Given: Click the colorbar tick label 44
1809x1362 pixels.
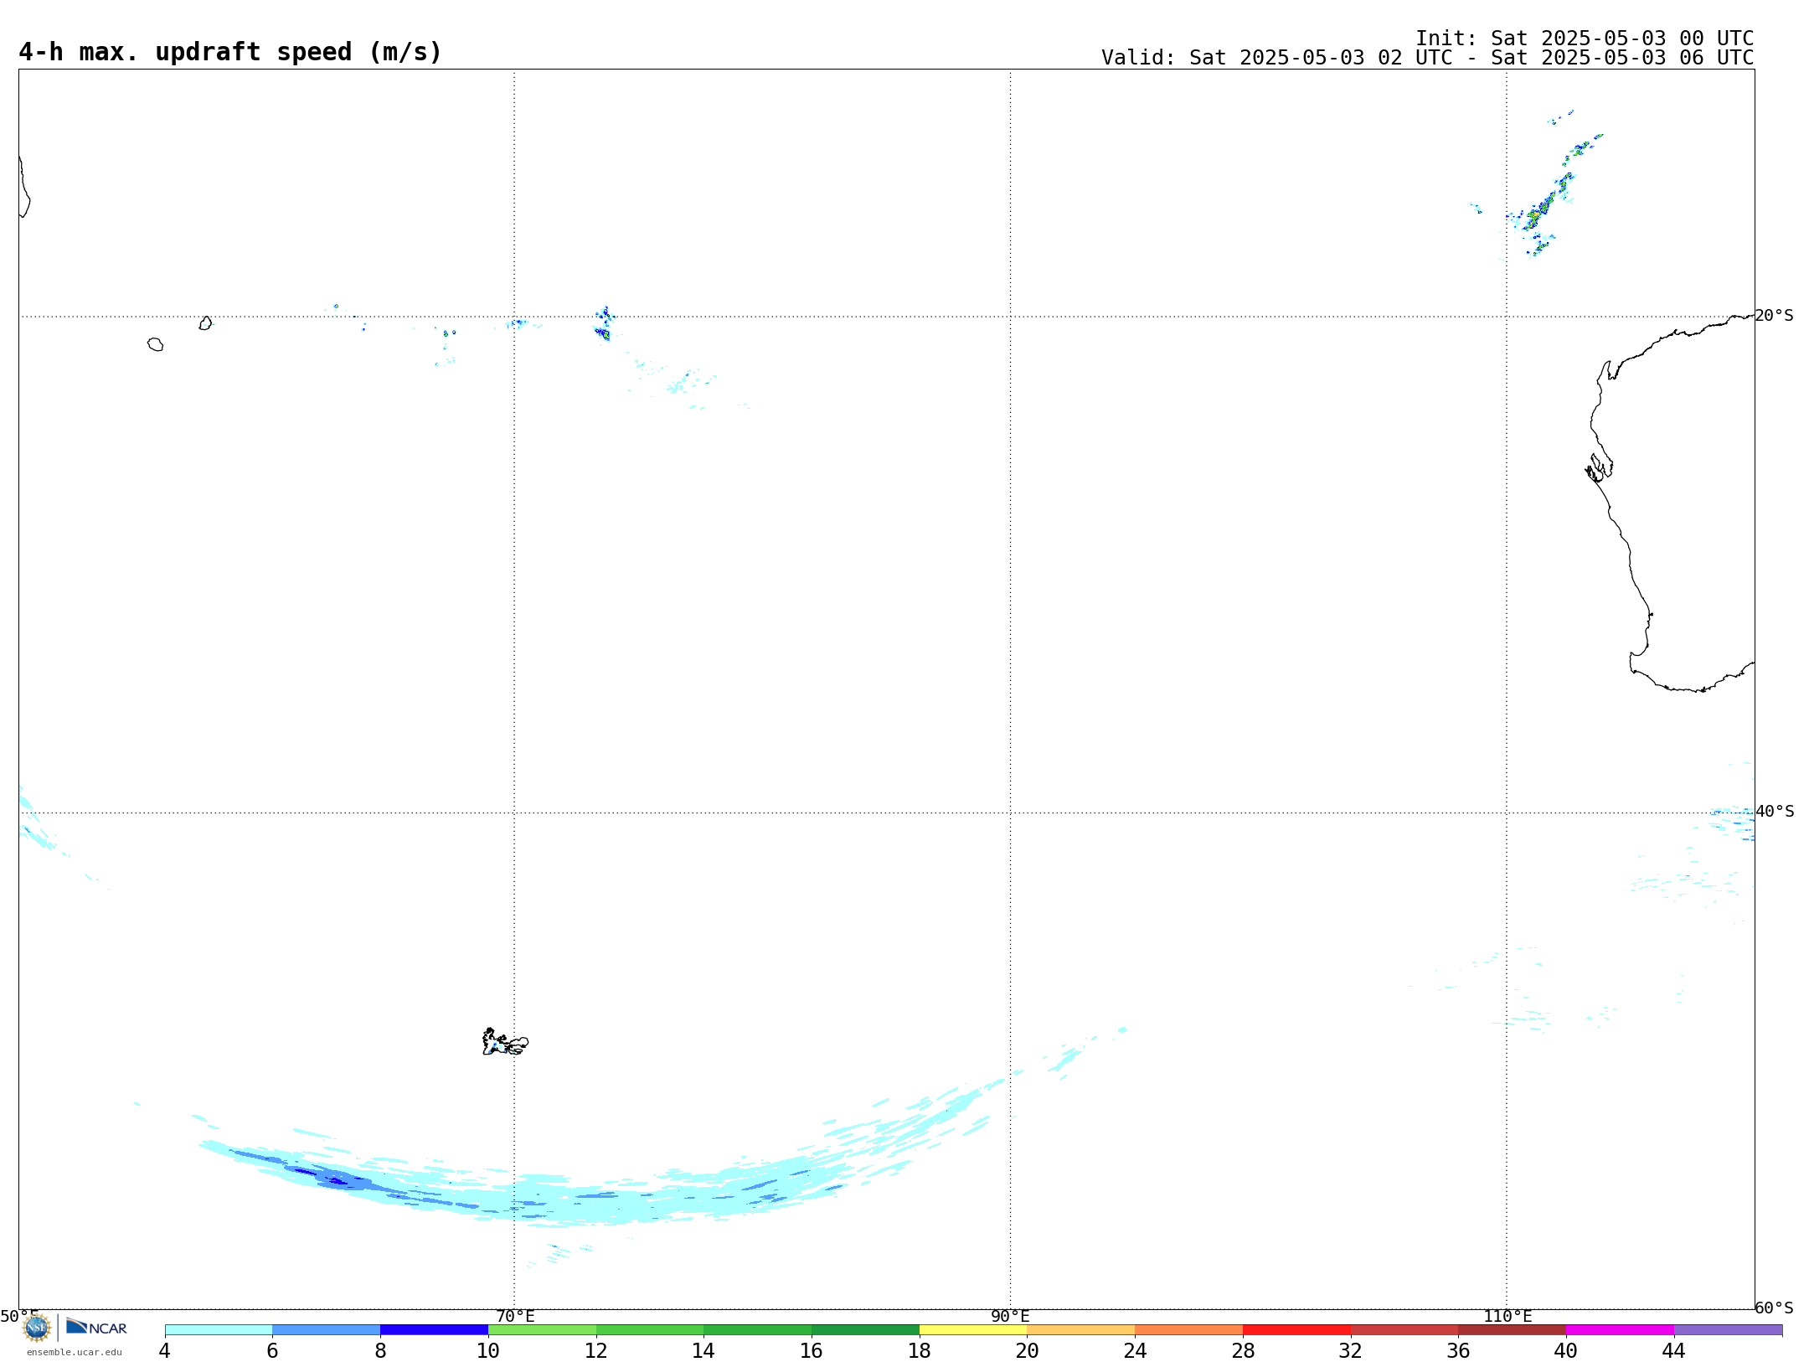Looking at the screenshot, I should (1674, 1350).
